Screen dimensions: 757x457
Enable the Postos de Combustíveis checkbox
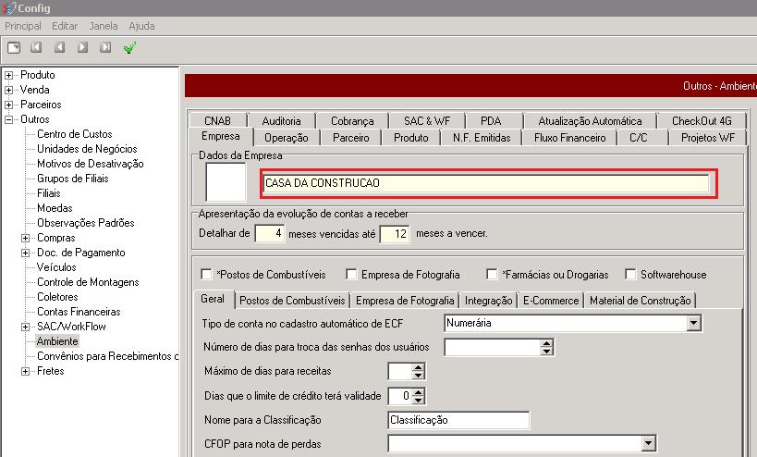tap(206, 275)
